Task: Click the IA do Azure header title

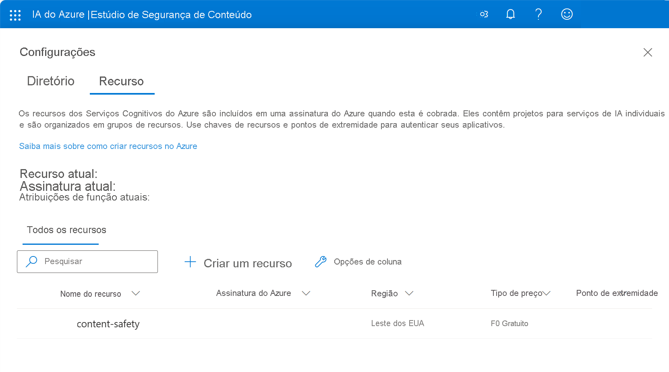Action: tap(58, 14)
